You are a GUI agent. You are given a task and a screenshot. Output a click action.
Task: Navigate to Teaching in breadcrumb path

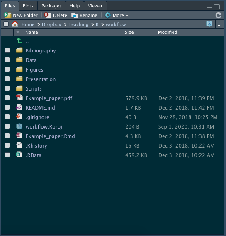78,24
